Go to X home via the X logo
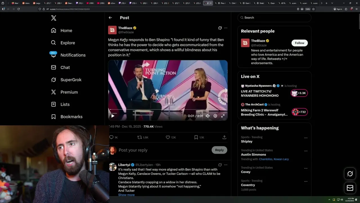The width and height of the screenshot is (360, 203). click(54, 18)
